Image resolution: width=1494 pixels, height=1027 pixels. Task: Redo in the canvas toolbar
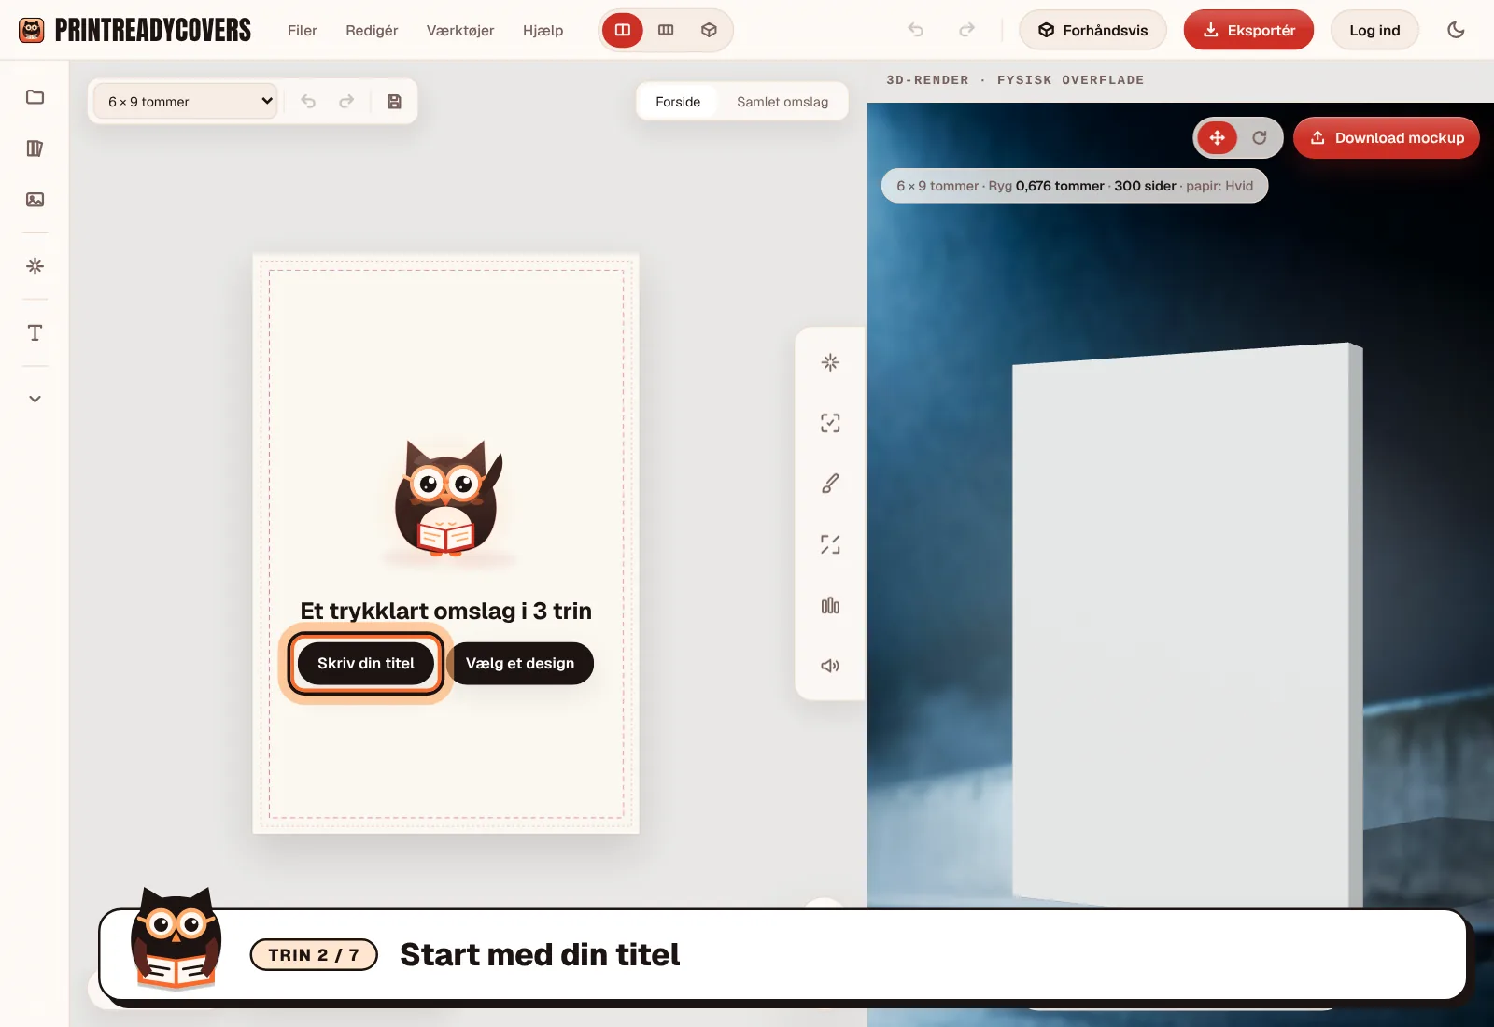346,102
